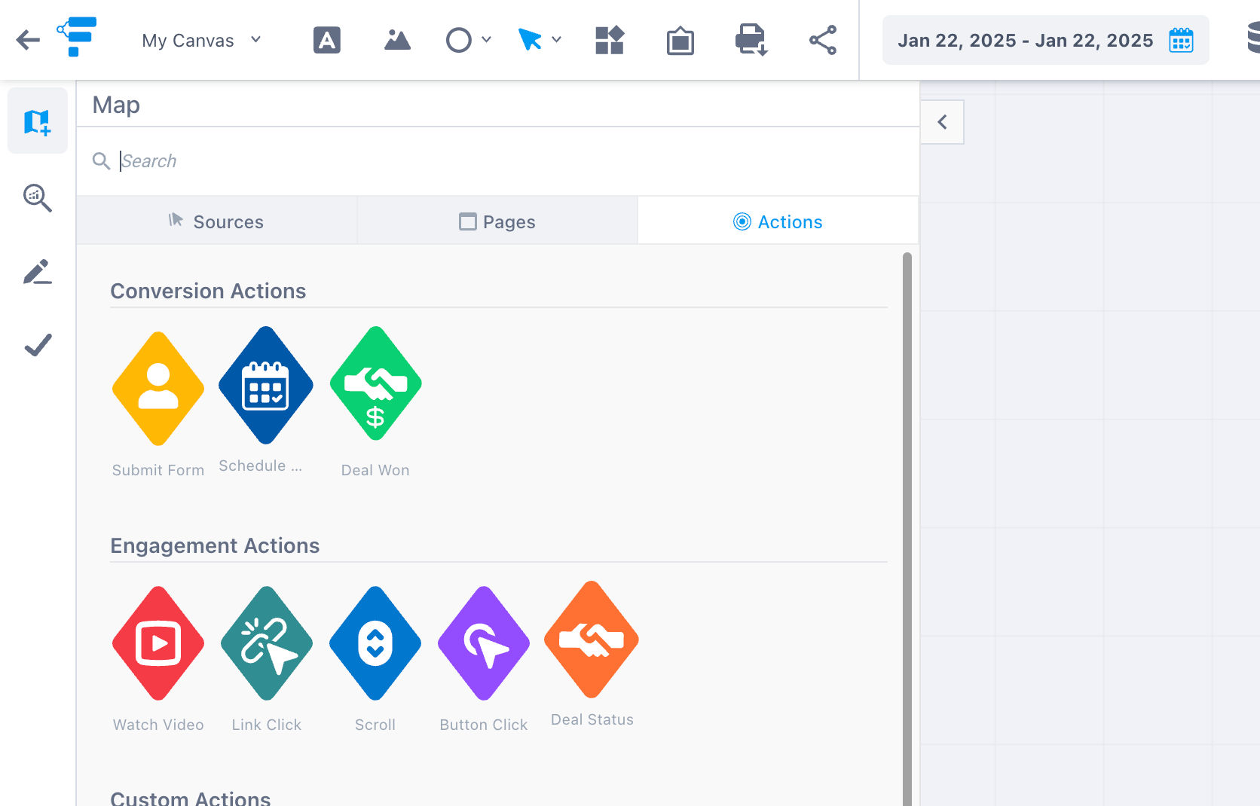Add the Watch Video action

click(158, 643)
